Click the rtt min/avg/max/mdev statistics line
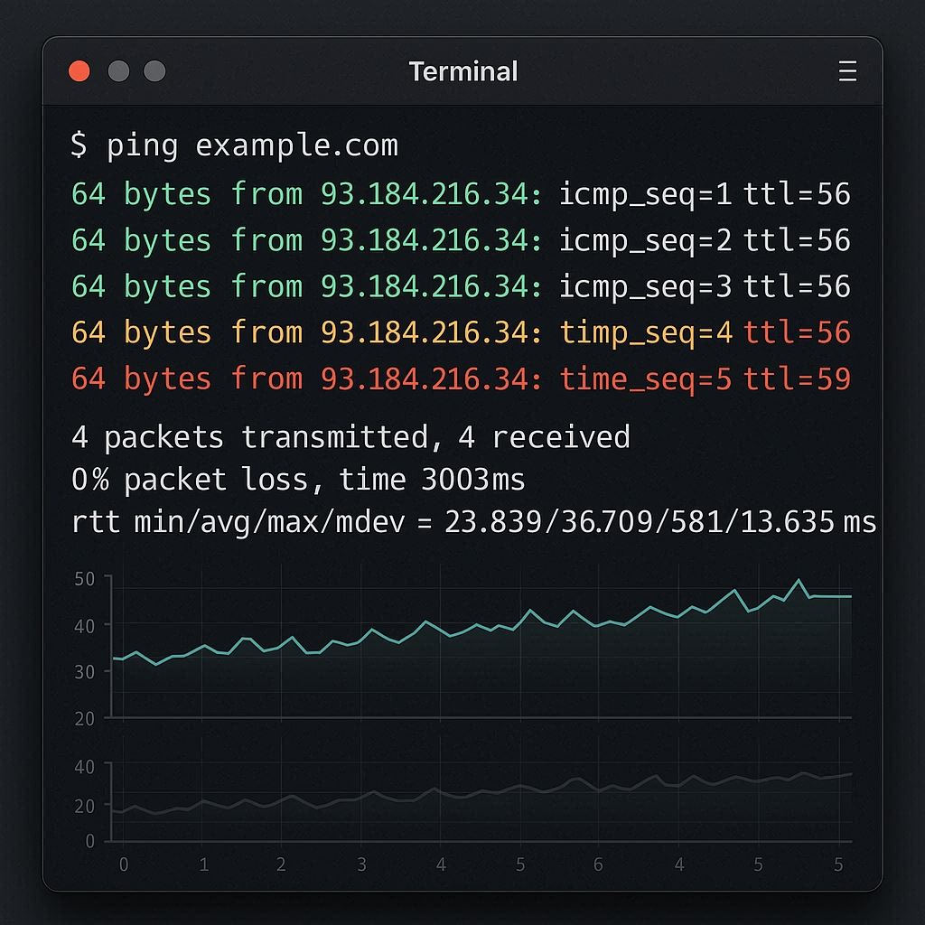This screenshot has height=925, width=925. point(473,522)
